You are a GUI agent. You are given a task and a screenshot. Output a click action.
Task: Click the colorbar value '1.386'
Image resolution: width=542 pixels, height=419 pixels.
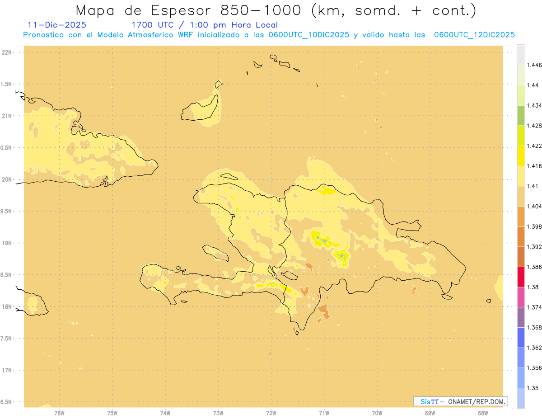pos(535,267)
